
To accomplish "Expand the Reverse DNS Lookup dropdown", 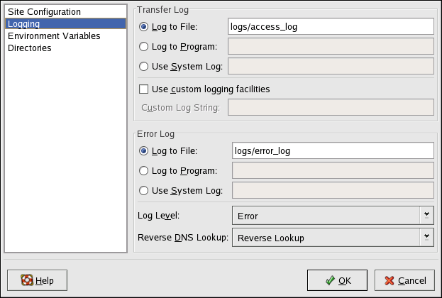I will point(333,238).
